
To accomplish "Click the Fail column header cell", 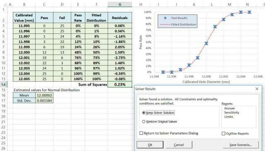I will click(62, 18).
